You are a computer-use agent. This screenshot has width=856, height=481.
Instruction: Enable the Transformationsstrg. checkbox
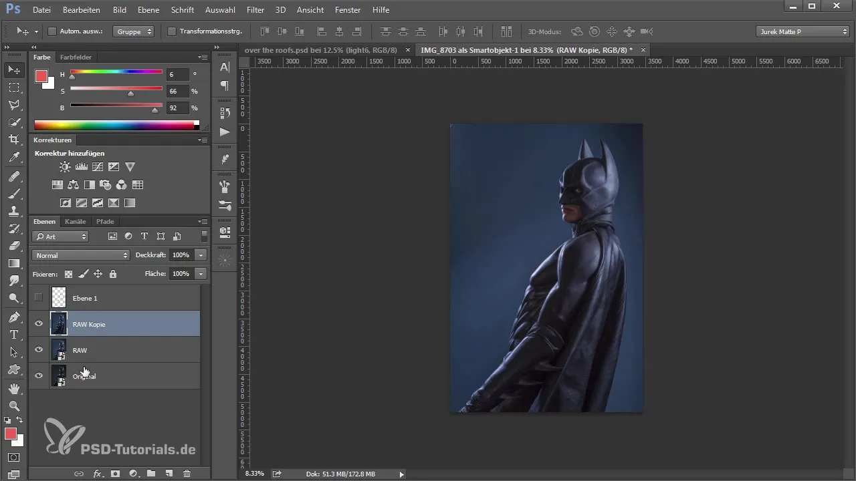coord(172,31)
